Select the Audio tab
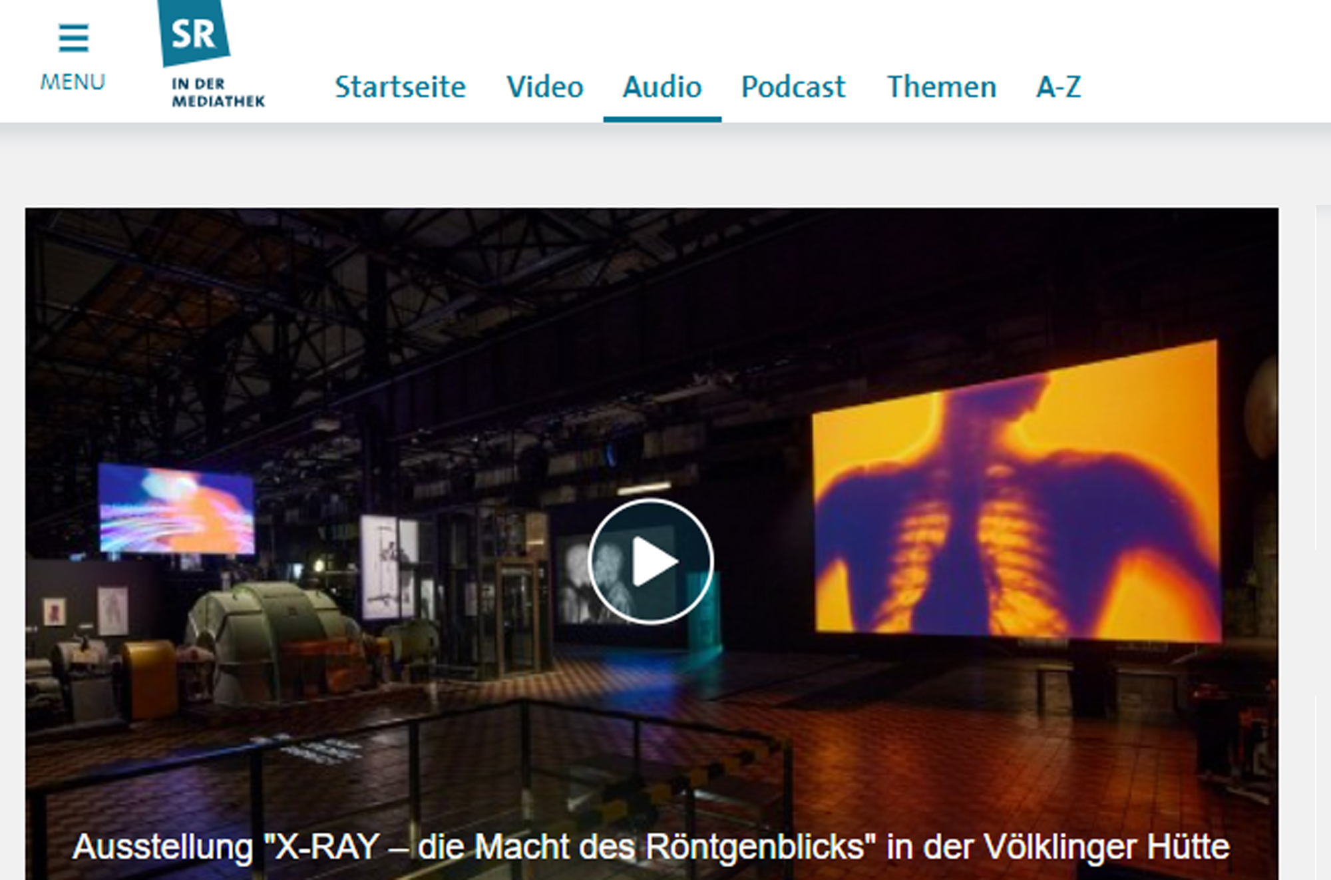1331x880 pixels. click(662, 87)
